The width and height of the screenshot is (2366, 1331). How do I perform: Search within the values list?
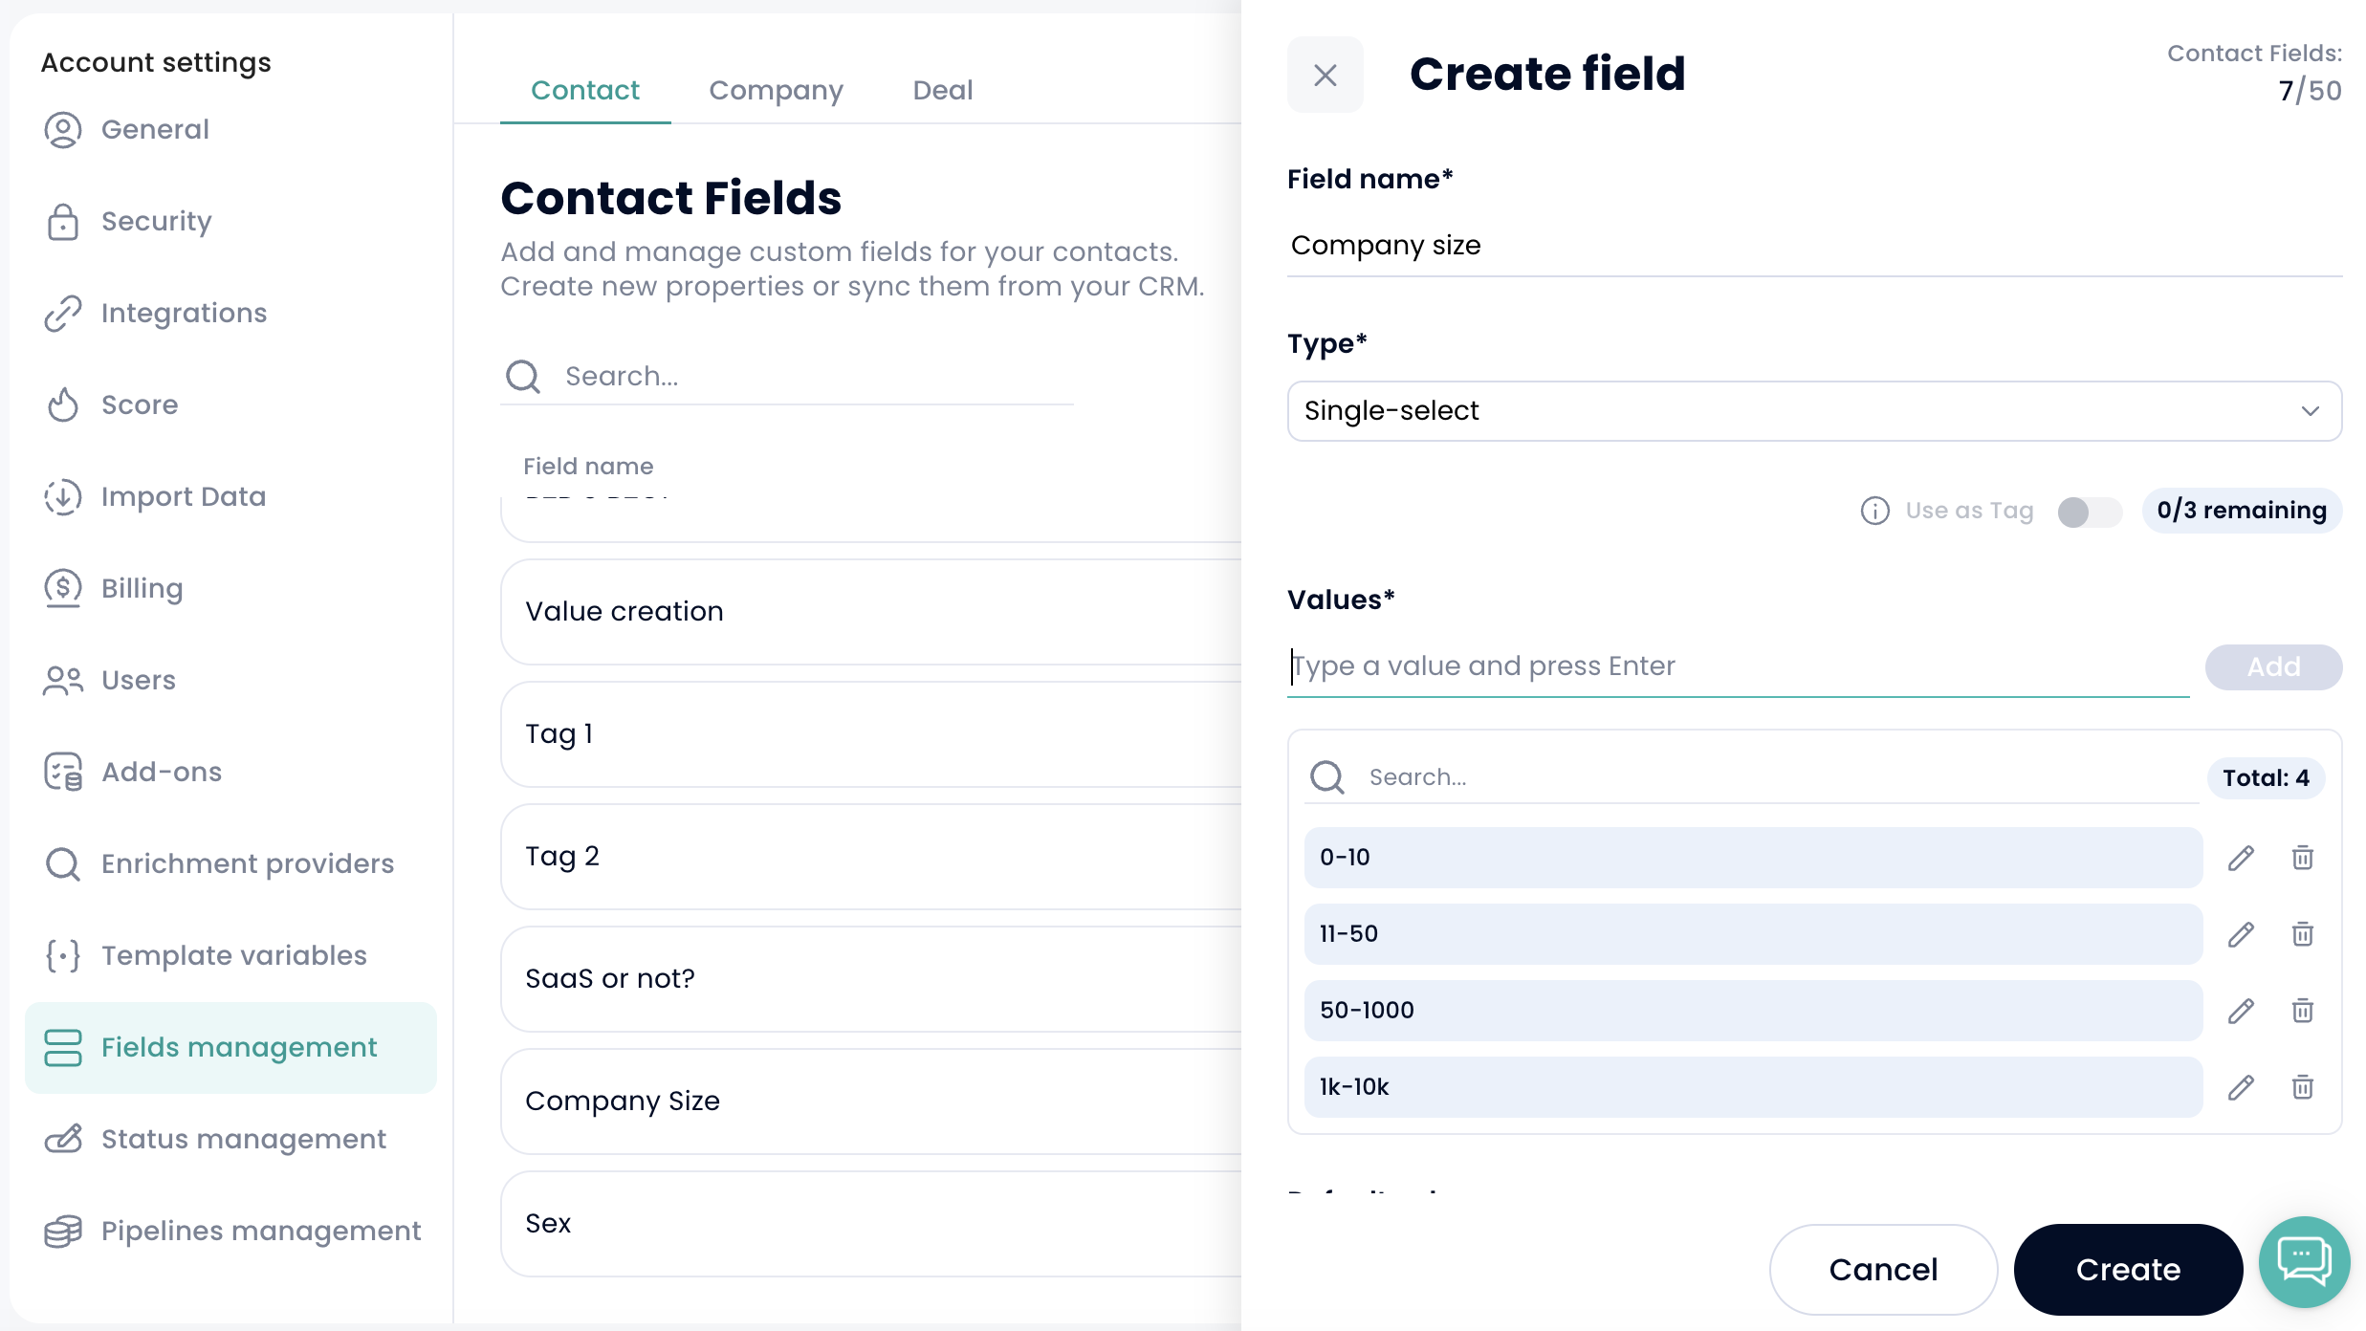[1779, 777]
